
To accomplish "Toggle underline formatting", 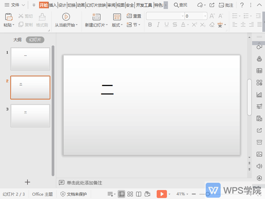I will tap(166, 25).
